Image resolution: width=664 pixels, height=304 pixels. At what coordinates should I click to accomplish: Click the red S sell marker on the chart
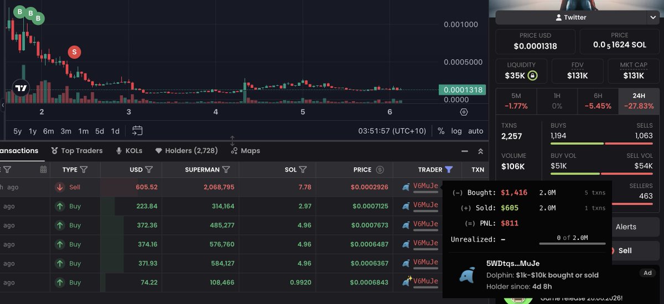(74, 52)
